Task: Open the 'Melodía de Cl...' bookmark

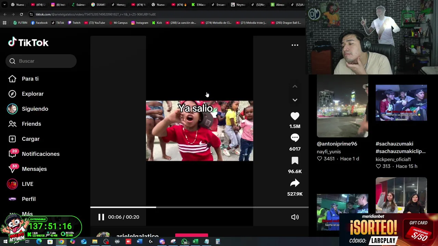Action: (x=216, y=23)
